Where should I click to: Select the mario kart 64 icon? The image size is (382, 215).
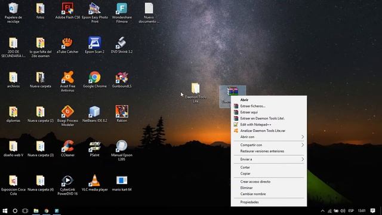[122, 183]
